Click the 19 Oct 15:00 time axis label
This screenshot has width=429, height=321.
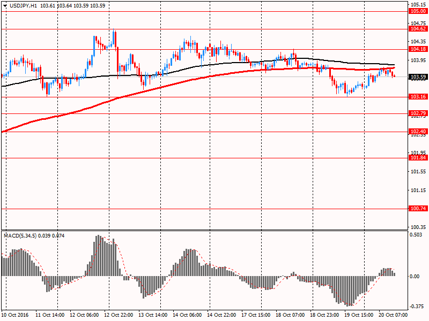tap(359, 315)
